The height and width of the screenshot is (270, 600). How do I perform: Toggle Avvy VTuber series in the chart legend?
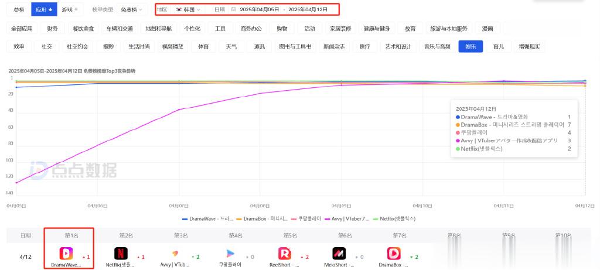(x=347, y=219)
